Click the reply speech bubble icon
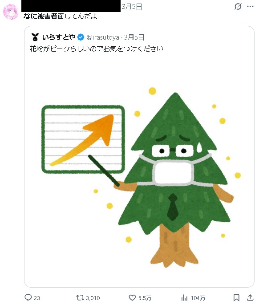This screenshot has height=305, width=259. pos(28,297)
